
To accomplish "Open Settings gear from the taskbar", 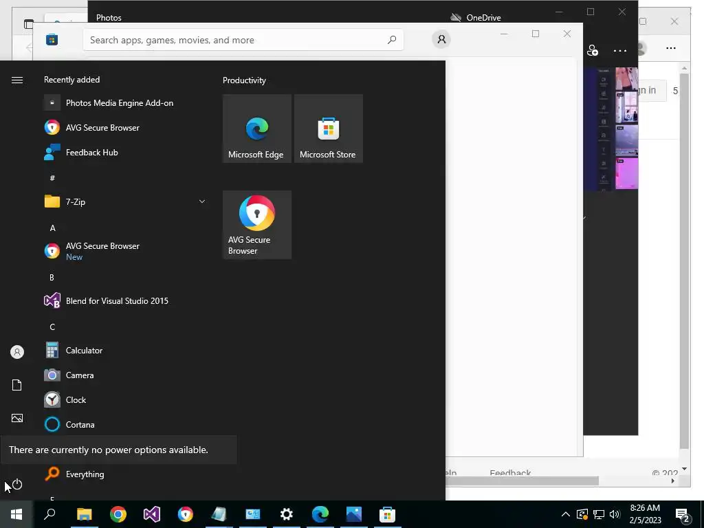I will click(x=287, y=514).
